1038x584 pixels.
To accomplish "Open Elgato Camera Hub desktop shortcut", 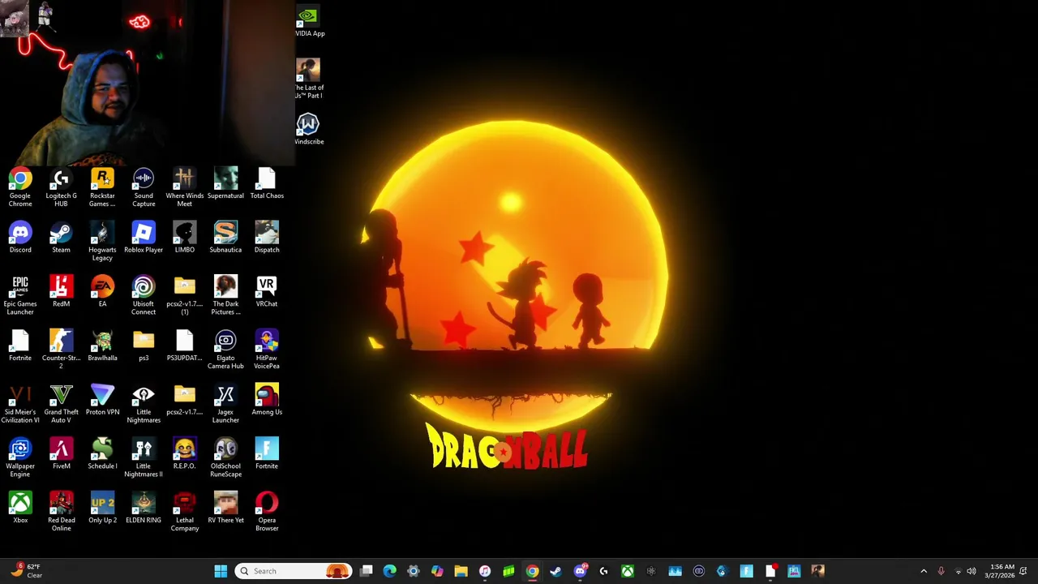I will click(225, 350).
